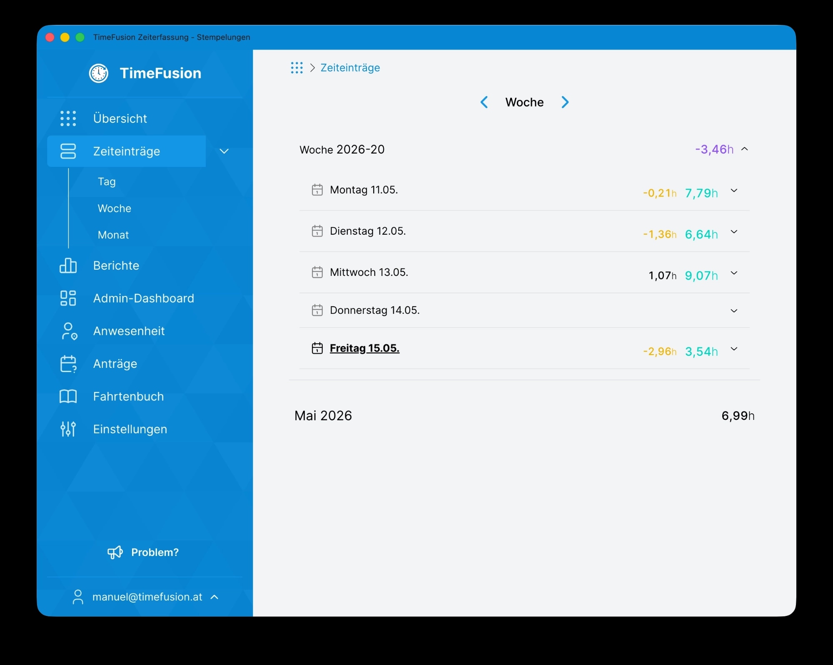Click the Dienstag 12.05. label
833x665 pixels.
click(x=368, y=231)
